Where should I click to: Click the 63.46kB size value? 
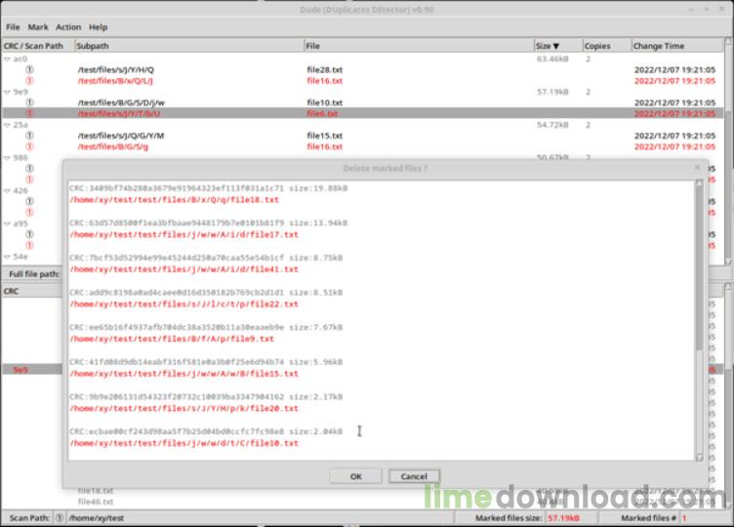click(552, 59)
